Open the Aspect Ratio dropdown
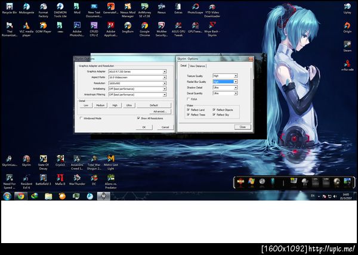 click(x=138, y=77)
